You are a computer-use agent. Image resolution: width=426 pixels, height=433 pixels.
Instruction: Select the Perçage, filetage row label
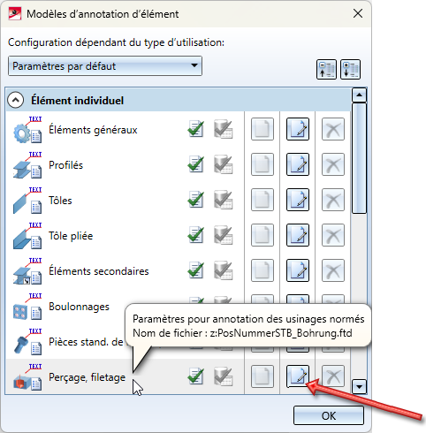tap(87, 377)
